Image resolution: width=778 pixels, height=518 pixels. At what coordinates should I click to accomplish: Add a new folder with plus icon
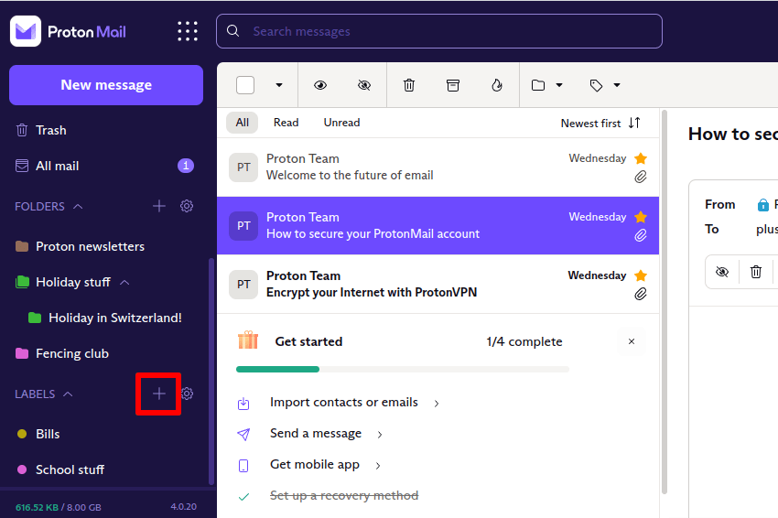tap(158, 206)
